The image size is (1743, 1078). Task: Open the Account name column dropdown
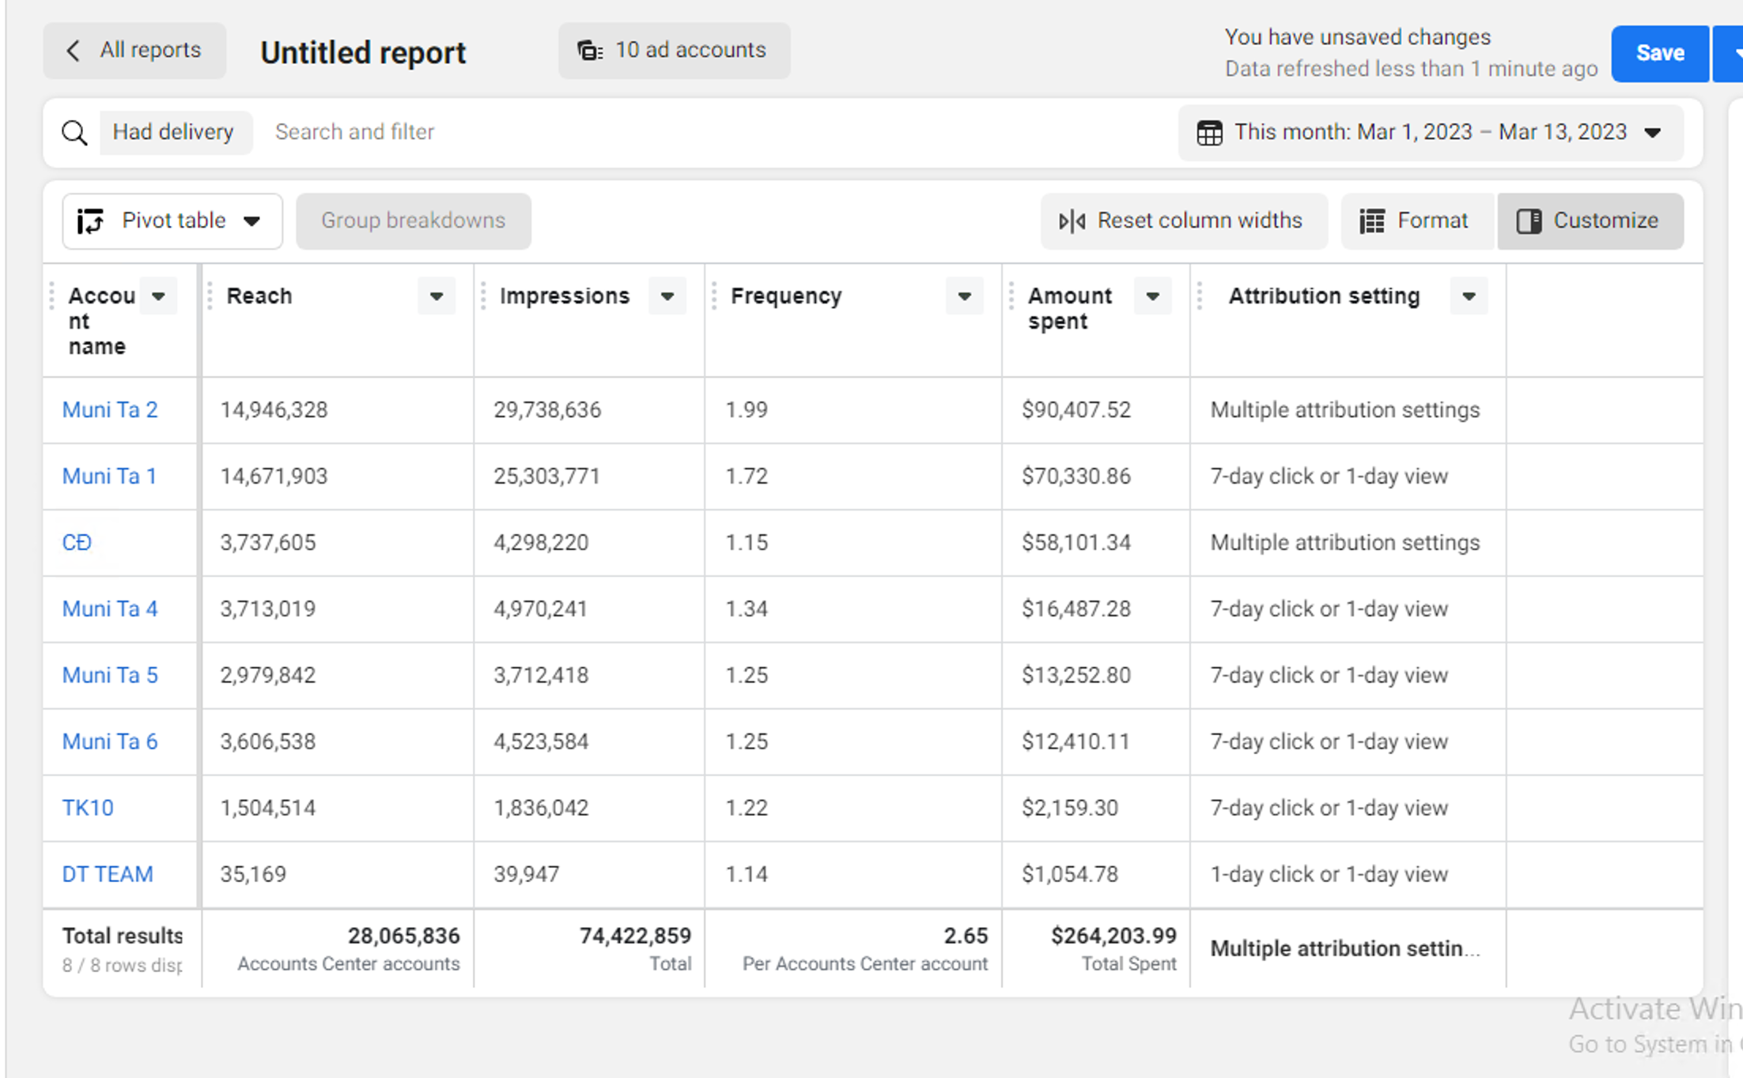158,296
